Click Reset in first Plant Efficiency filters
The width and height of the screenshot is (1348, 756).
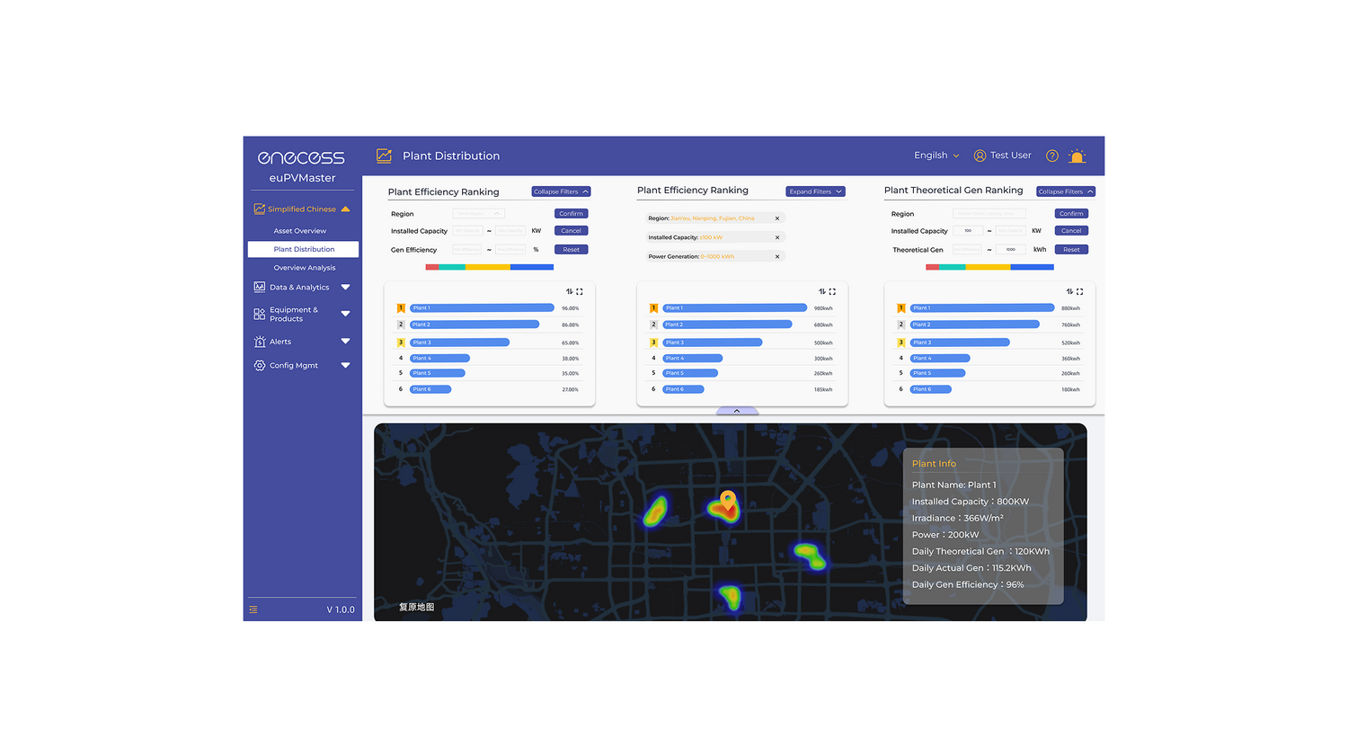point(571,250)
